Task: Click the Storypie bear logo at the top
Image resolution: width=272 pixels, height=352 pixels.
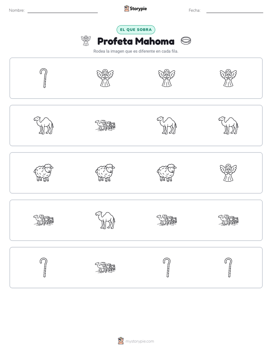Action: 126,8
